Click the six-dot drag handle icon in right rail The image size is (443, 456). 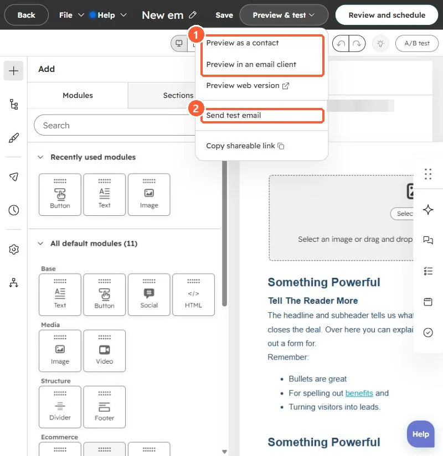click(428, 174)
